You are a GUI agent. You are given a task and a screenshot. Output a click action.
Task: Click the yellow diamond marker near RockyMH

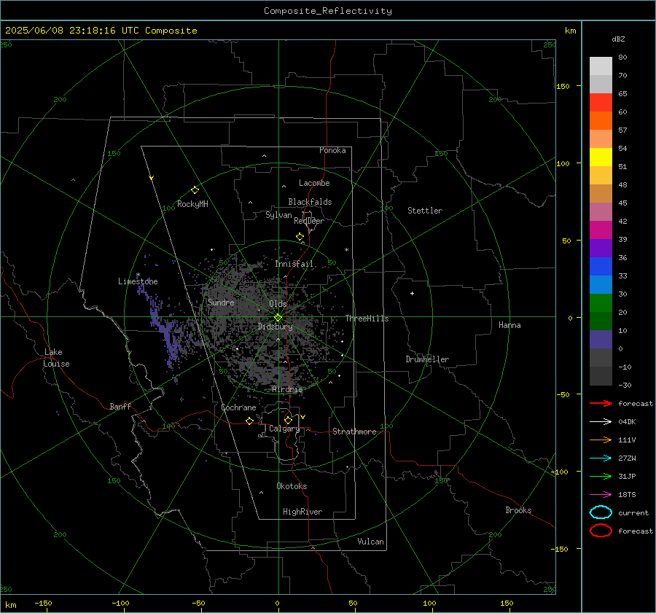pos(195,190)
